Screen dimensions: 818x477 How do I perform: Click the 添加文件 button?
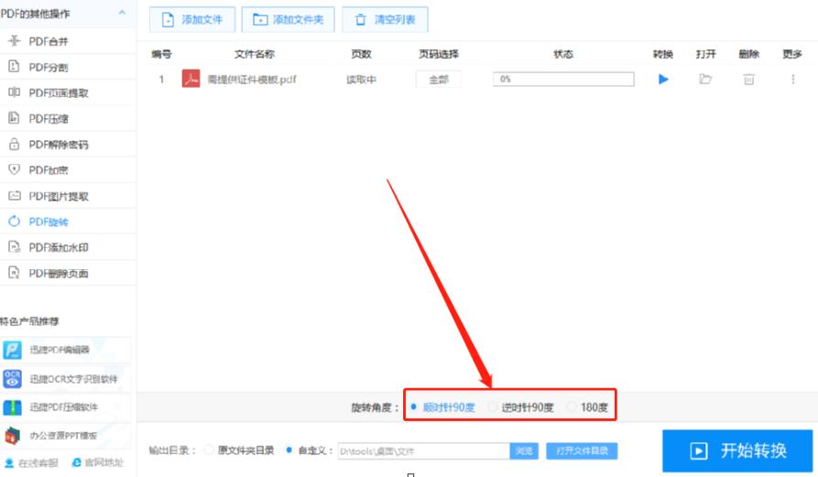tap(192, 20)
